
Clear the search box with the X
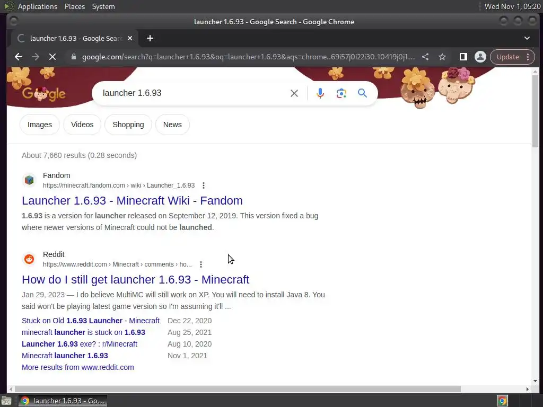pyautogui.click(x=294, y=93)
